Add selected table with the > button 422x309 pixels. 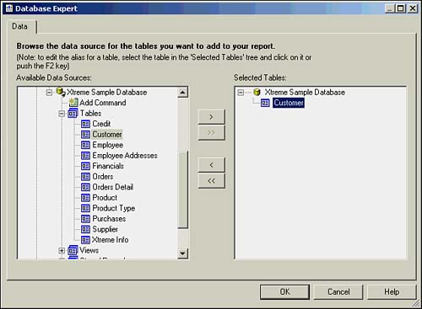click(211, 117)
